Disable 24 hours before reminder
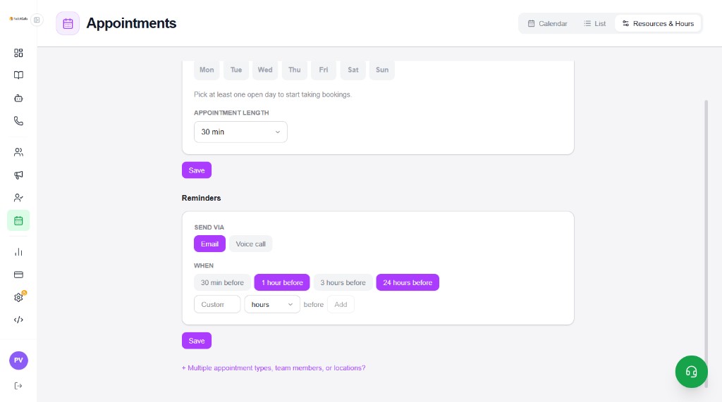Screen dimensions: 722x402 408,282
